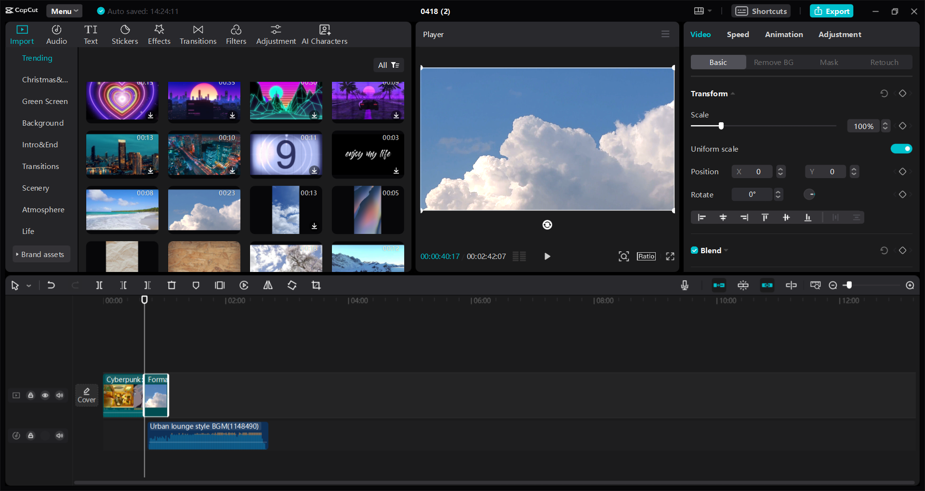Open the AI Characters panel
The image size is (925, 491).
pos(324,34)
